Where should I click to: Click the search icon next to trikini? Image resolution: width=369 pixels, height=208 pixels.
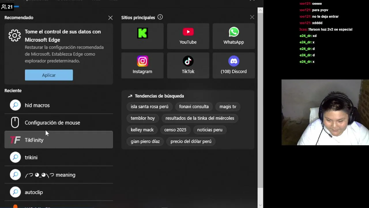(15, 157)
